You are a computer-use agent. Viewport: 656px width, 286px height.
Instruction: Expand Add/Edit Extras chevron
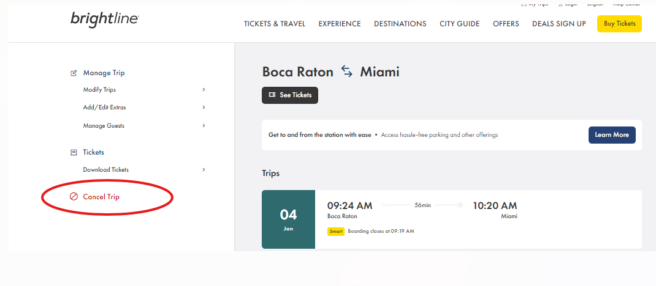[204, 107]
